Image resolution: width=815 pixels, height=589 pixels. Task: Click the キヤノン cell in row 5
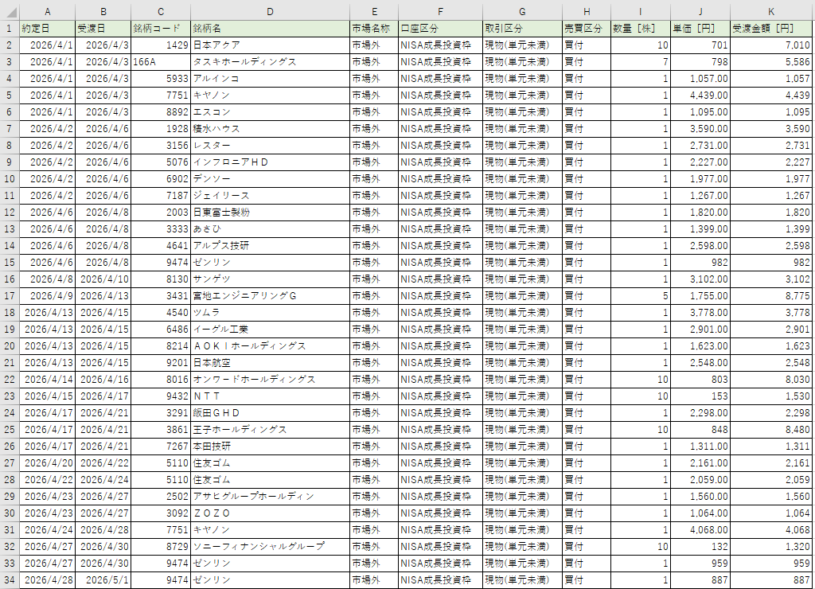click(270, 96)
